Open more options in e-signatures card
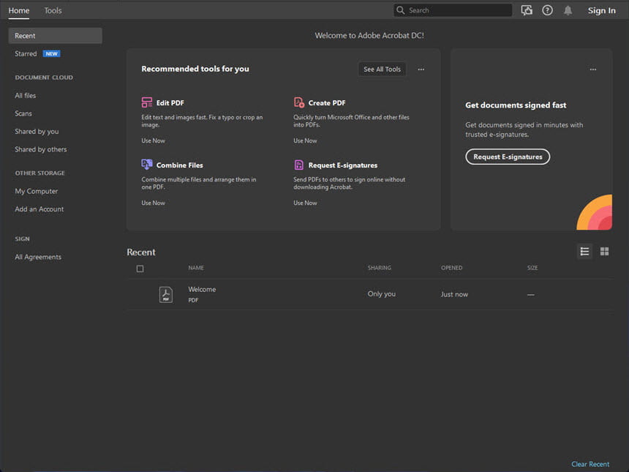Screen dimensions: 629x472 coord(593,69)
